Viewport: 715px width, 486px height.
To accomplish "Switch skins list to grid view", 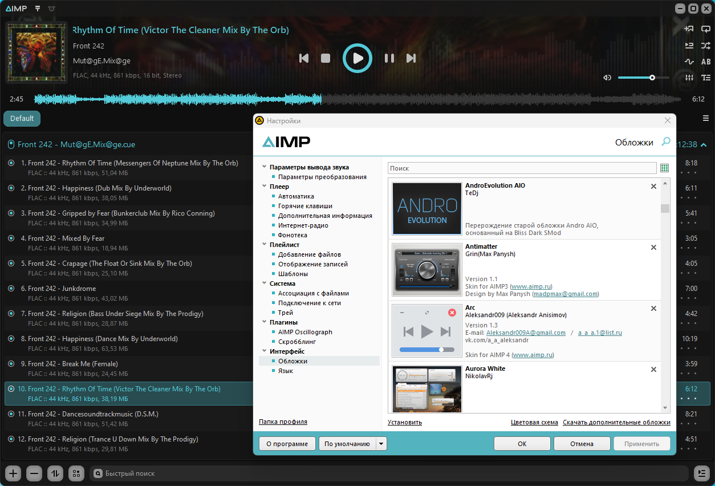I will [x=664, y=168].
